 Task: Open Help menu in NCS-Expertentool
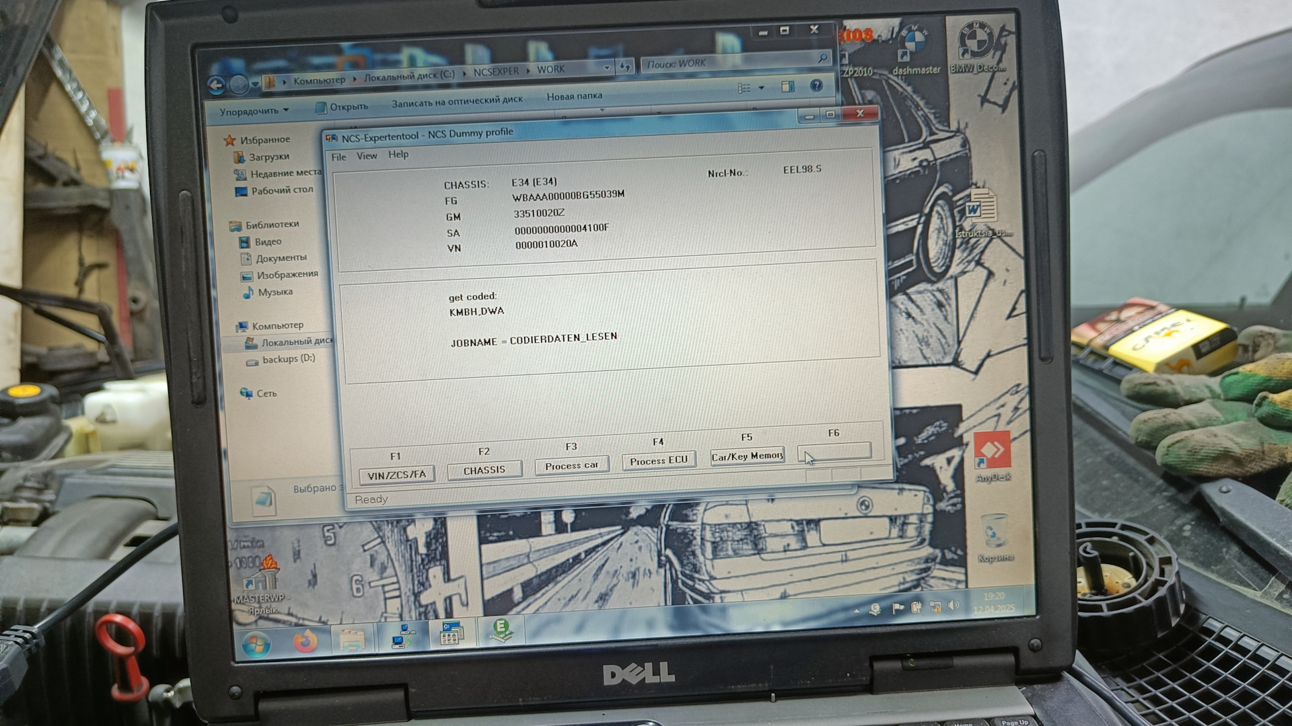click(398, 154)
